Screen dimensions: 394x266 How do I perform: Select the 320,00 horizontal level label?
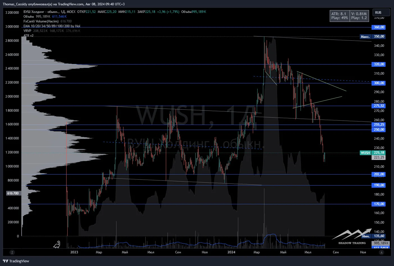click(x=379, y=64)
